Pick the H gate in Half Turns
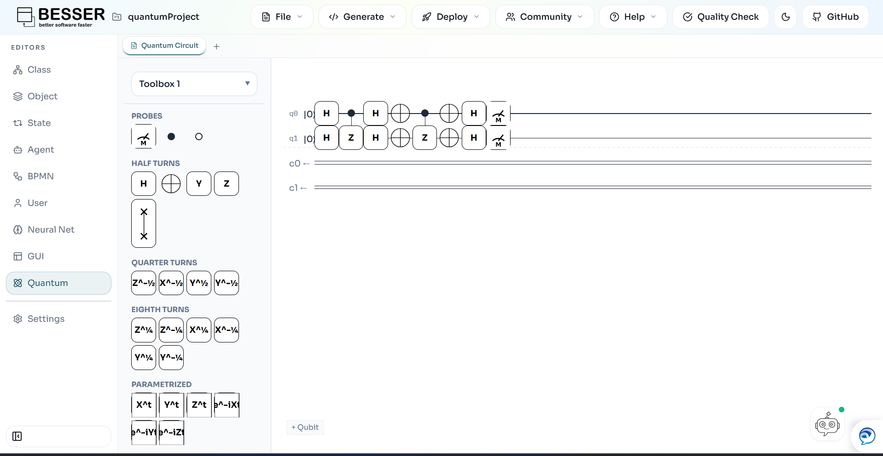883x456 pixels. 144,184
